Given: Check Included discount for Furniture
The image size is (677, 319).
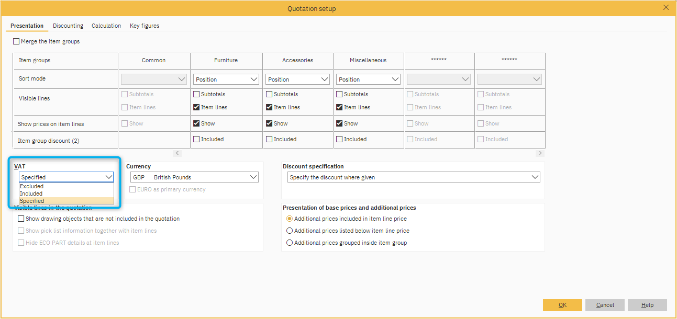Looking at the screenshot, I should pos(196,140).
